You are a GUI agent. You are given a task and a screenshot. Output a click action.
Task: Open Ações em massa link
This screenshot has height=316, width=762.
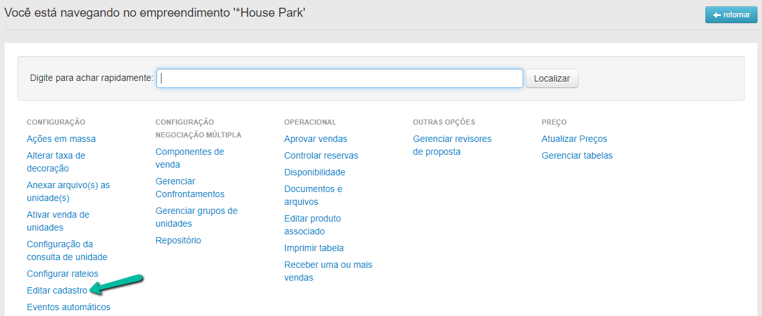point(61,139)
